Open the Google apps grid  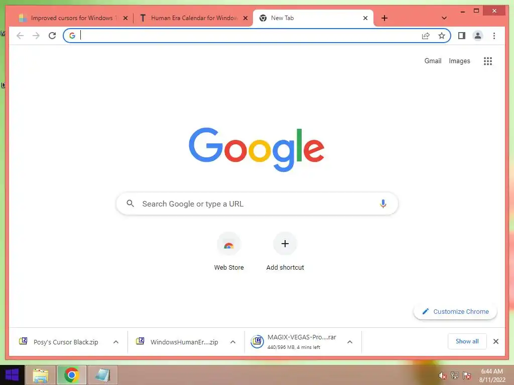coord(488,61)
